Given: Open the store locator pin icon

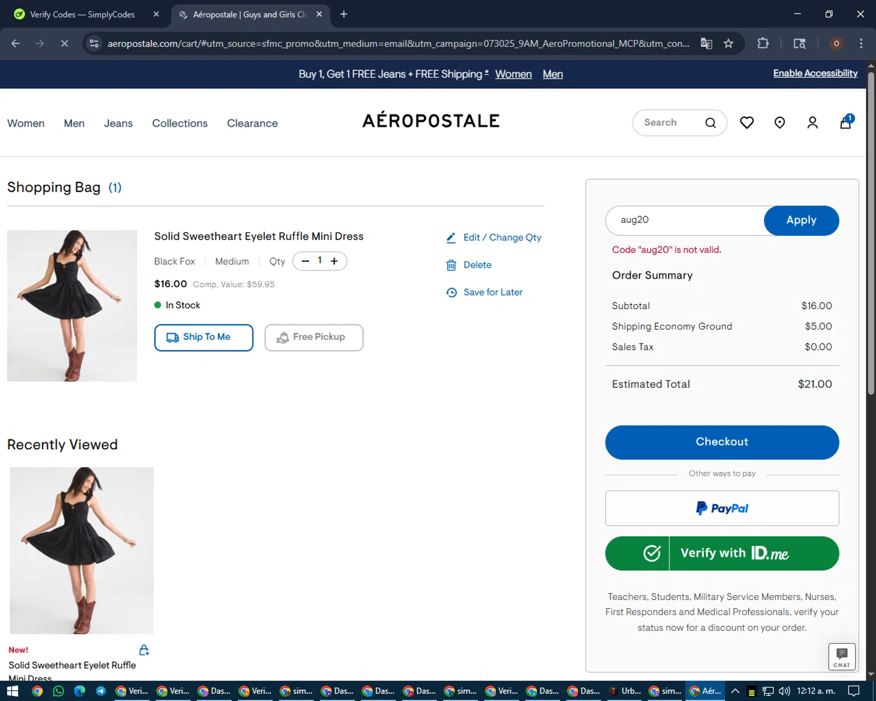Looking at the screenshot, I should (x=780, y=123).
